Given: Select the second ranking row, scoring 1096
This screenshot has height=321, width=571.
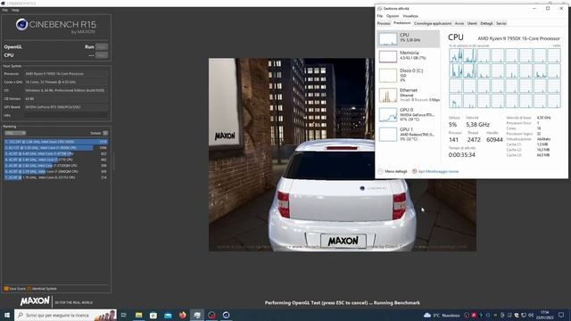Looking at the screenshot, I should 55,148.
